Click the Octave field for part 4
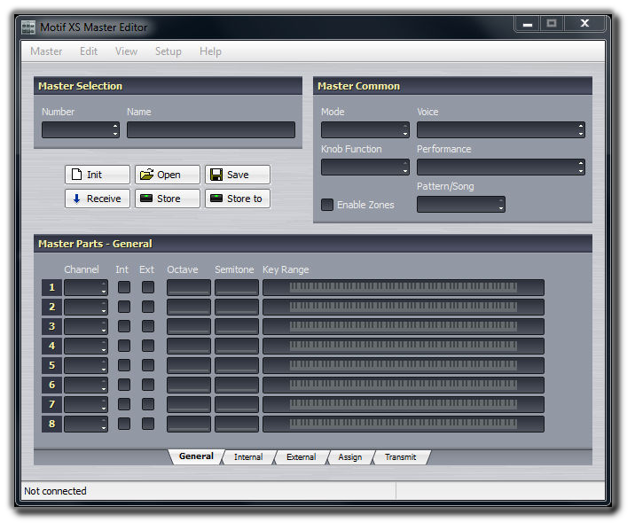The width and height of the screenshot is (635, 530). coord(189,346)
